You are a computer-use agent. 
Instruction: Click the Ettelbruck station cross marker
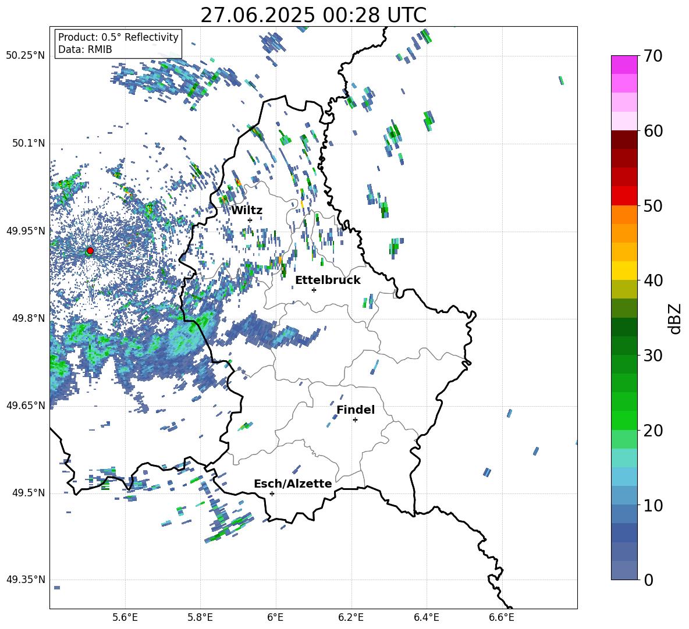(314, 290)
